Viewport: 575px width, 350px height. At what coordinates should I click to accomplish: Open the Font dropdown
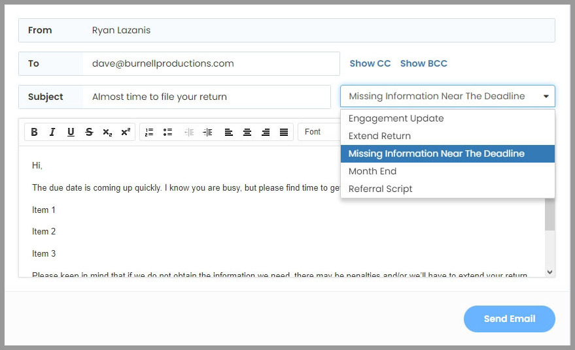319,132
